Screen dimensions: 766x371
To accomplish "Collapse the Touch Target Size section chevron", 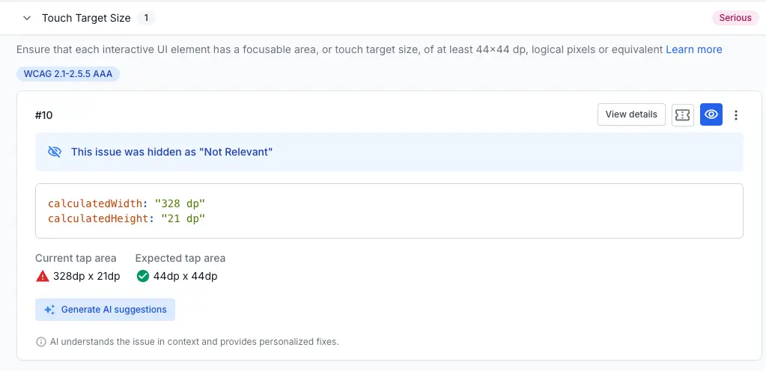I will tap(27, 18).
